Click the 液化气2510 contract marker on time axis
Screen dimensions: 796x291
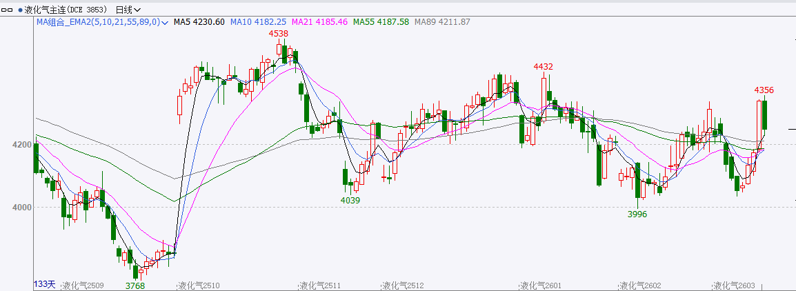(x=199, y=285)
